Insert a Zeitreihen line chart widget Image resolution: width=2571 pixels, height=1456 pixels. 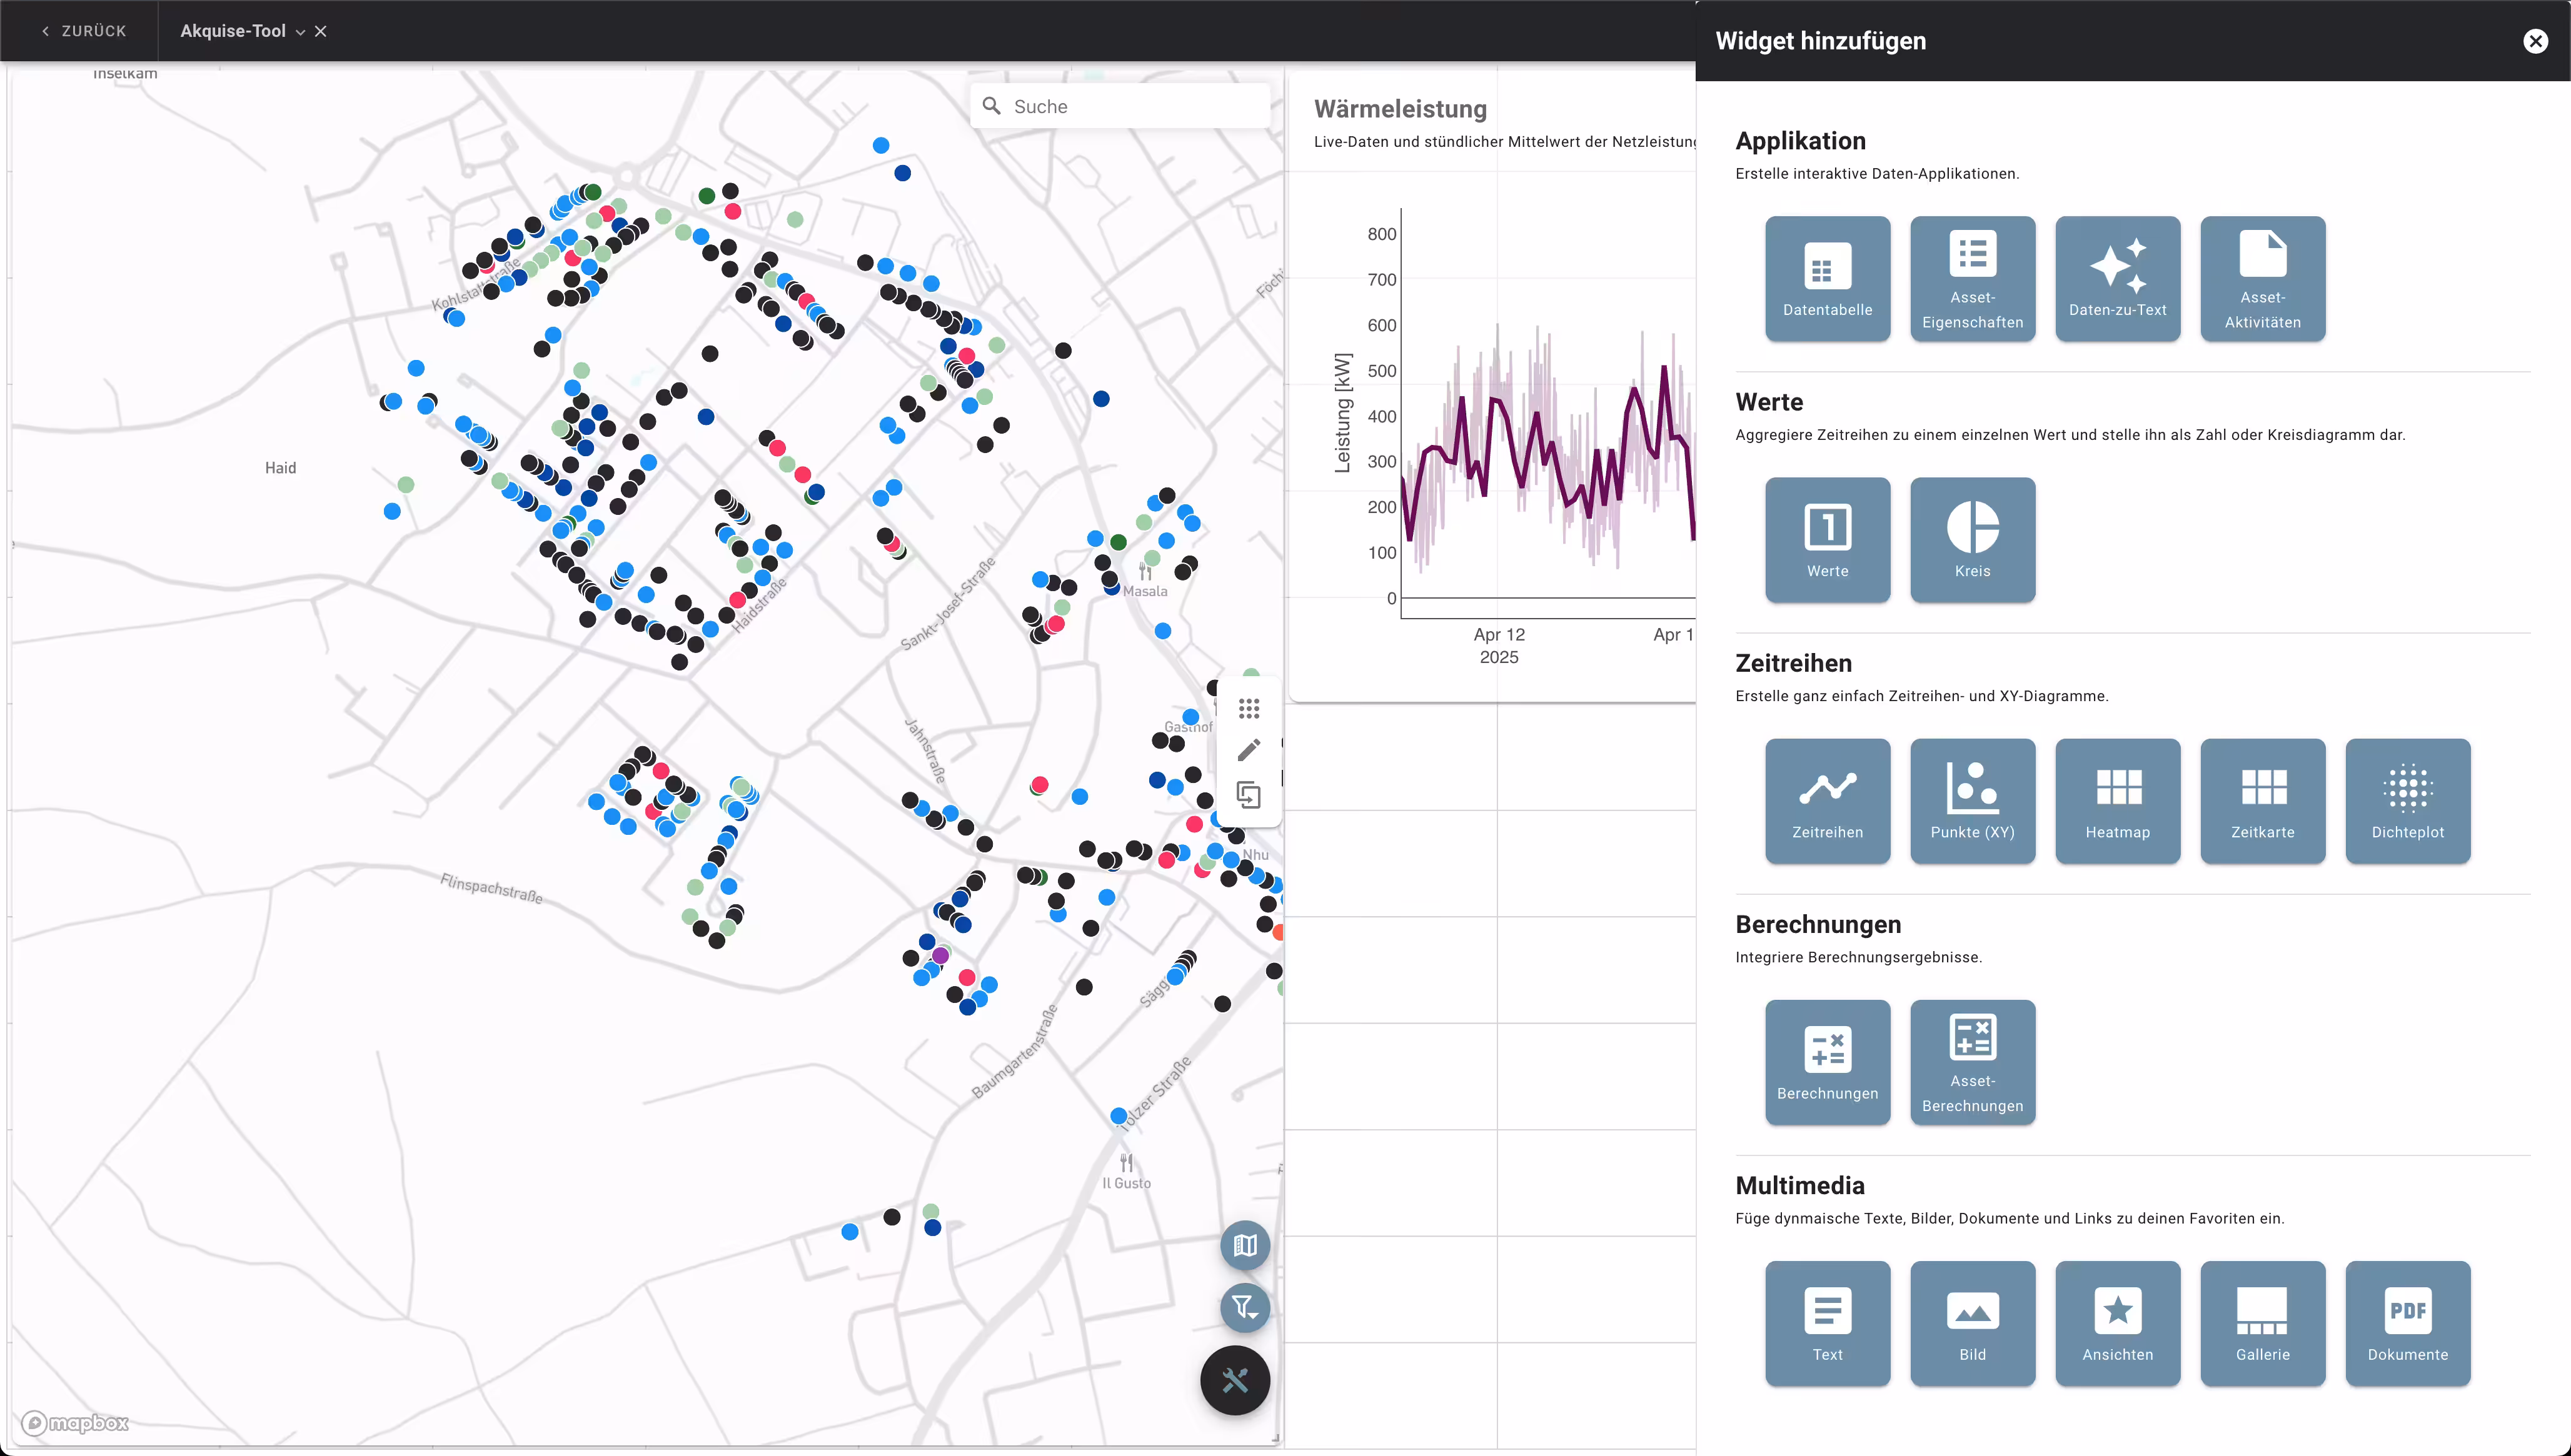[x=1827, y=801]
